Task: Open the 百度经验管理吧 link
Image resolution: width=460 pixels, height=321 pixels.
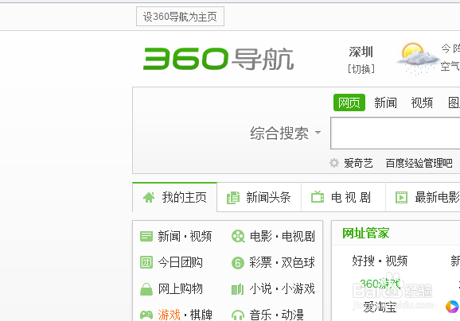Action: 419,163
